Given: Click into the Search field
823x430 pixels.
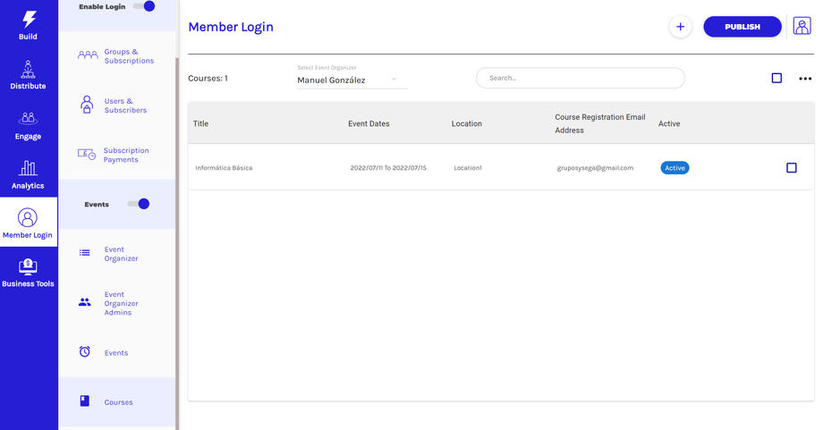Looking at the screenshot, I should (x=580, y=79).
